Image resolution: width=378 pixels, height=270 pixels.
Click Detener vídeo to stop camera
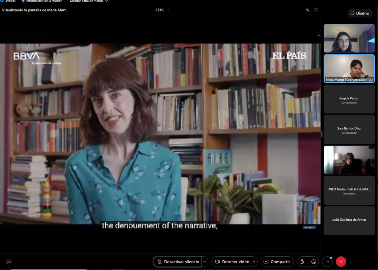pyautogui.click(x=232, y=262)
